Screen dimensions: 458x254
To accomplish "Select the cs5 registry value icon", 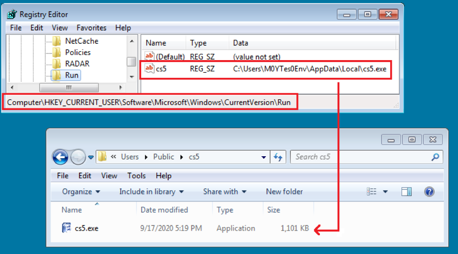I will [x=149, y=69].
